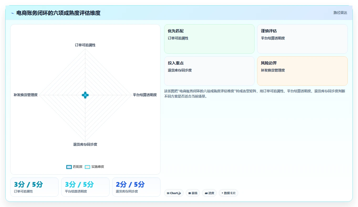Click 平台结算透明度 text in 谨慎评估 card
Viewport: 358px width, 207px height.
click(x=273, y=38)
